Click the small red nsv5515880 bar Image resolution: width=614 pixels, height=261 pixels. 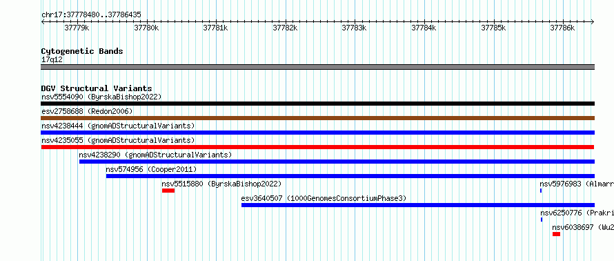[x=168, y=191]
